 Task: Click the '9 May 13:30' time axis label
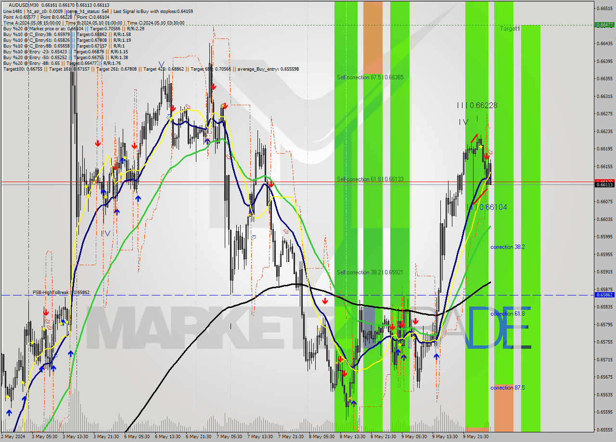(x=445, y=437)
